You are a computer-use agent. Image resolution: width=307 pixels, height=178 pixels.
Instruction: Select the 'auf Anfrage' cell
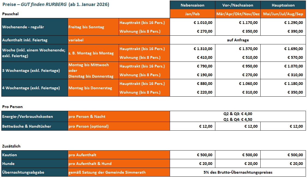pos(238,40)
